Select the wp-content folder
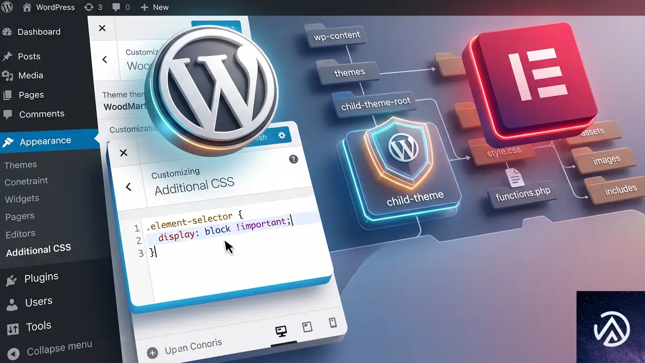Image resolution: width=645 pixels, height=363 pixels. (337, 36)
